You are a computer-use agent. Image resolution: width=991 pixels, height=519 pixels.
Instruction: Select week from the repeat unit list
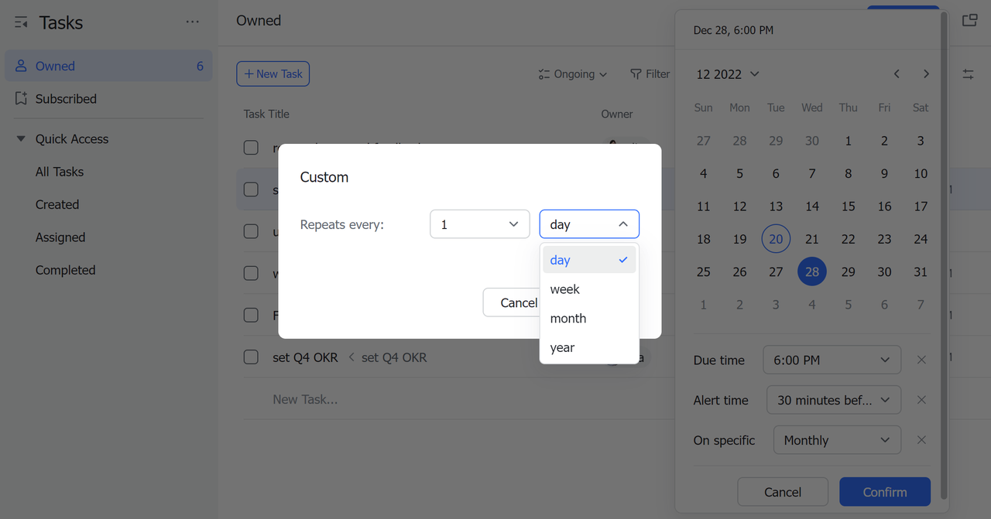point(565,289)
